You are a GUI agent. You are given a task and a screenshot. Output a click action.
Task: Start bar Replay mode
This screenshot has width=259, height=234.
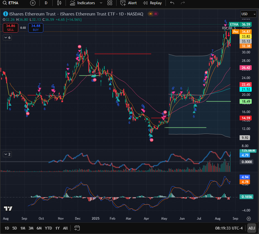click(152, 3)
